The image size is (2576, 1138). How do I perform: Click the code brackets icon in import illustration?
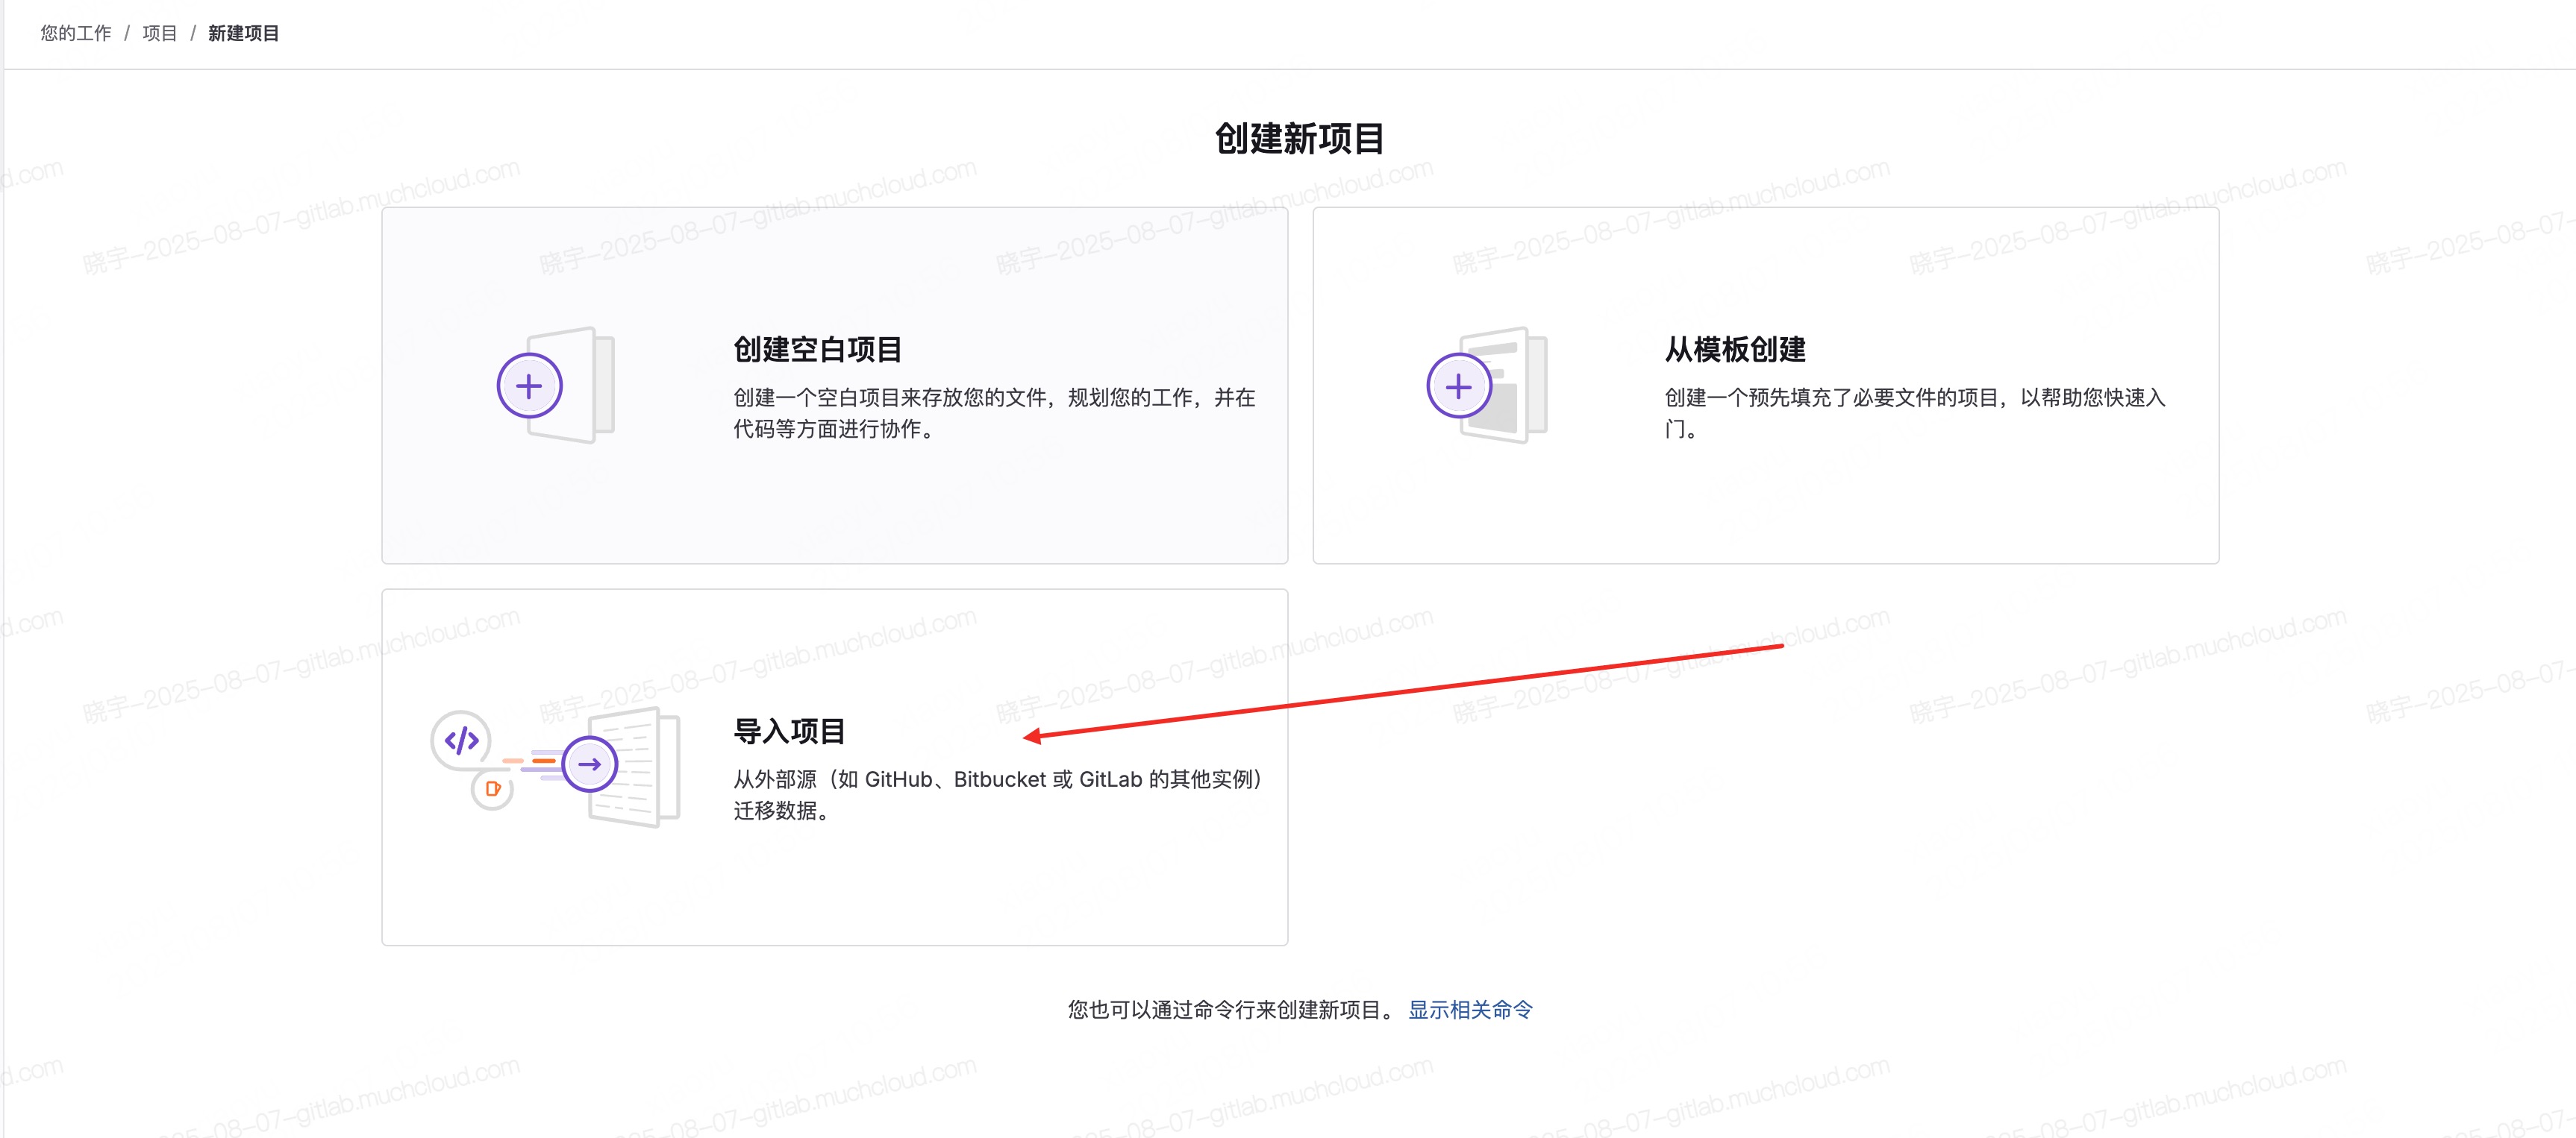coord(461,741)
